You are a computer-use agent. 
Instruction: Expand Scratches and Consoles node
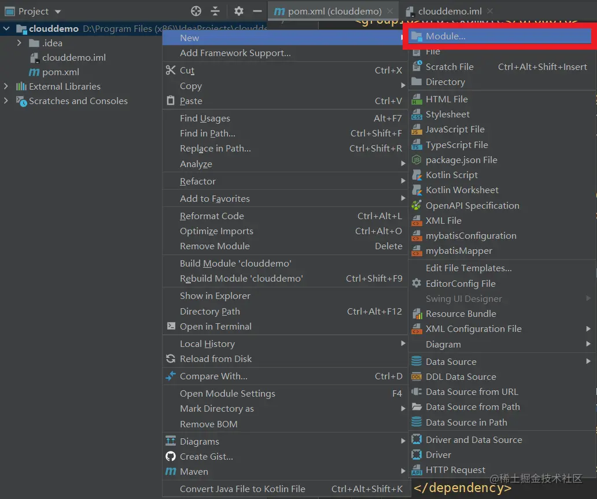(x=6, y=101)
